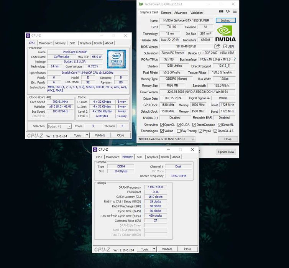This screenshot has height=268, width=289.
Task: Toggle the OpenGL 4.6 checkbox
Action: point(215,131)
